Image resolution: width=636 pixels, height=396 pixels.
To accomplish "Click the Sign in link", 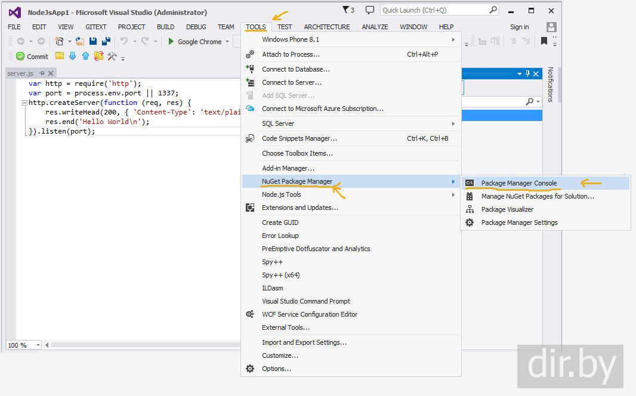I will tap(519, 27).
